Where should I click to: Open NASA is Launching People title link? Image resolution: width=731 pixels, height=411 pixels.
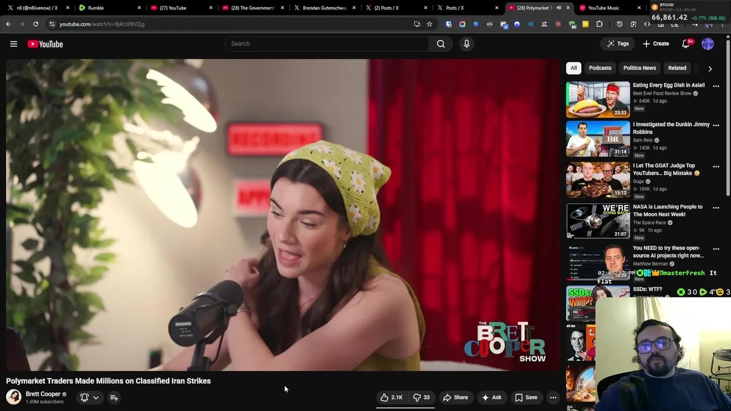(668, 211)
